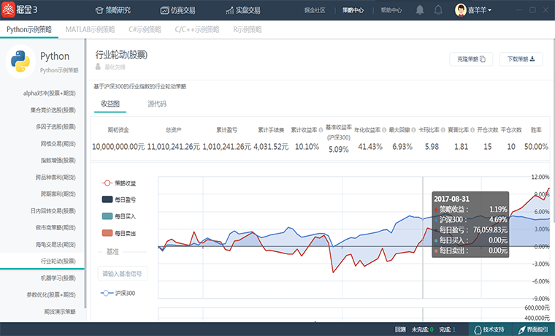The image size is (555, 336).
Task: Select the Python示例策略 tab
Action: pos(29,29)
